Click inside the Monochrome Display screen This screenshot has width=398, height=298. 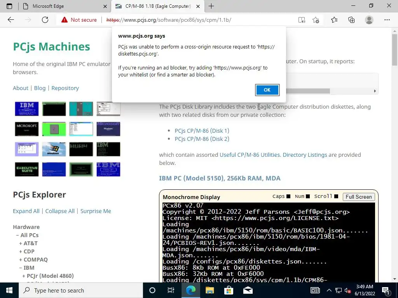click(x=269, y=243)
